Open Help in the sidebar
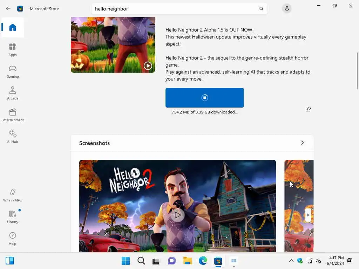The height and width of the screenshot is (269, 359). [13, 239]
